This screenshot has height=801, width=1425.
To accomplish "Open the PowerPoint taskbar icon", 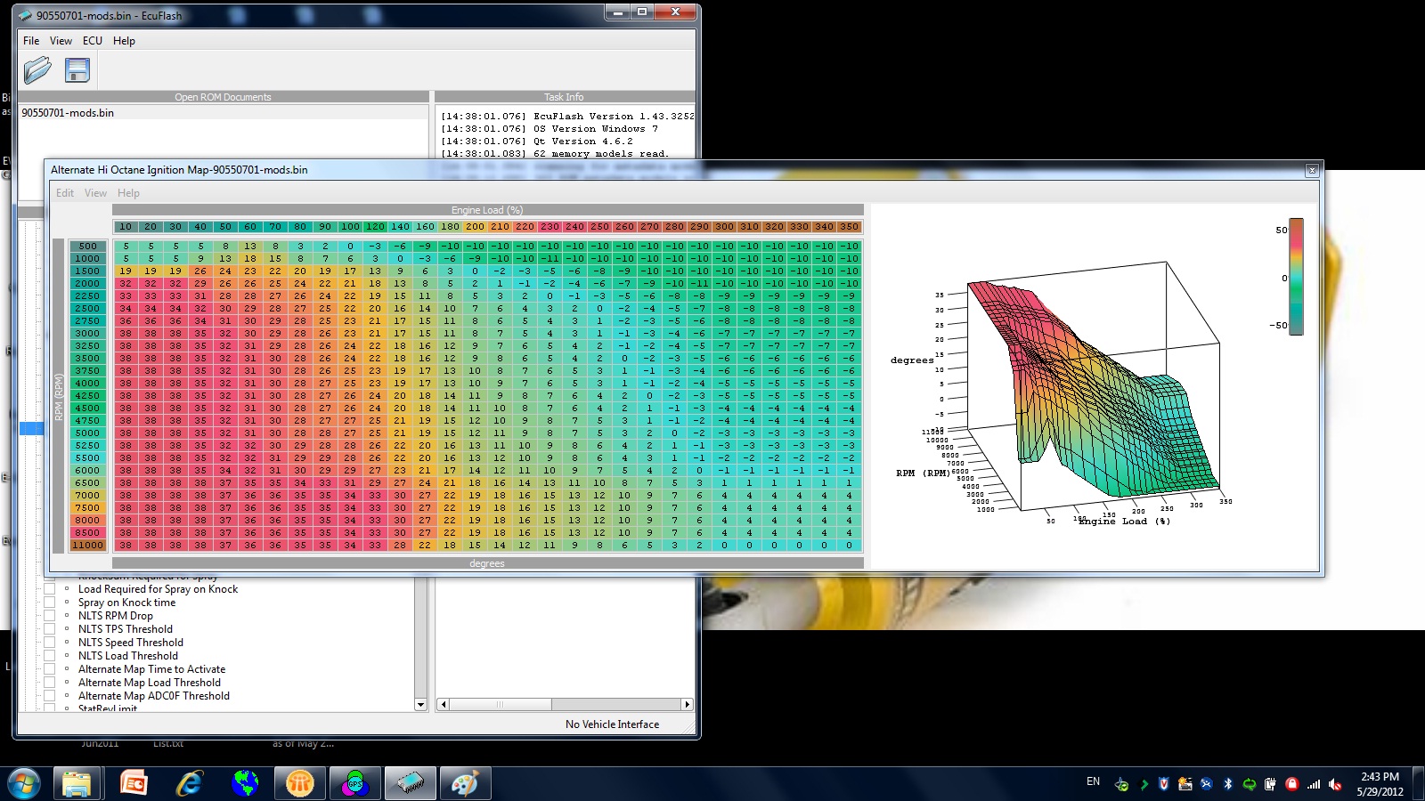I will pos(134,783).
